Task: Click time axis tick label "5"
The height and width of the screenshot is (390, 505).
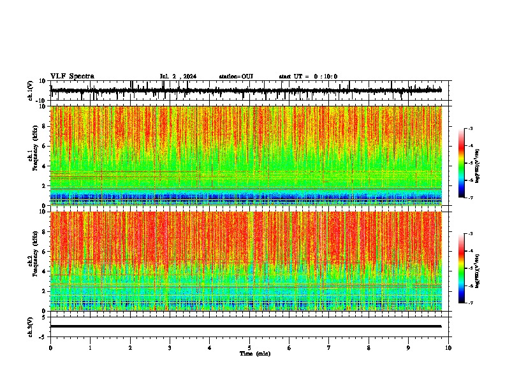Action: pos(249,348)
